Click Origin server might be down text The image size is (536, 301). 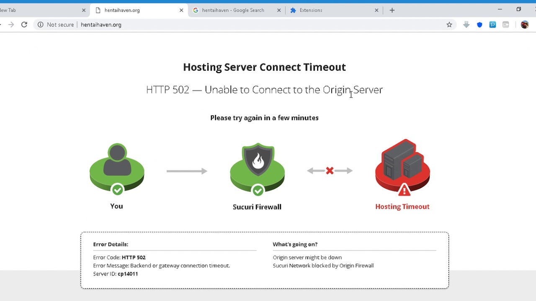(307, 258)
